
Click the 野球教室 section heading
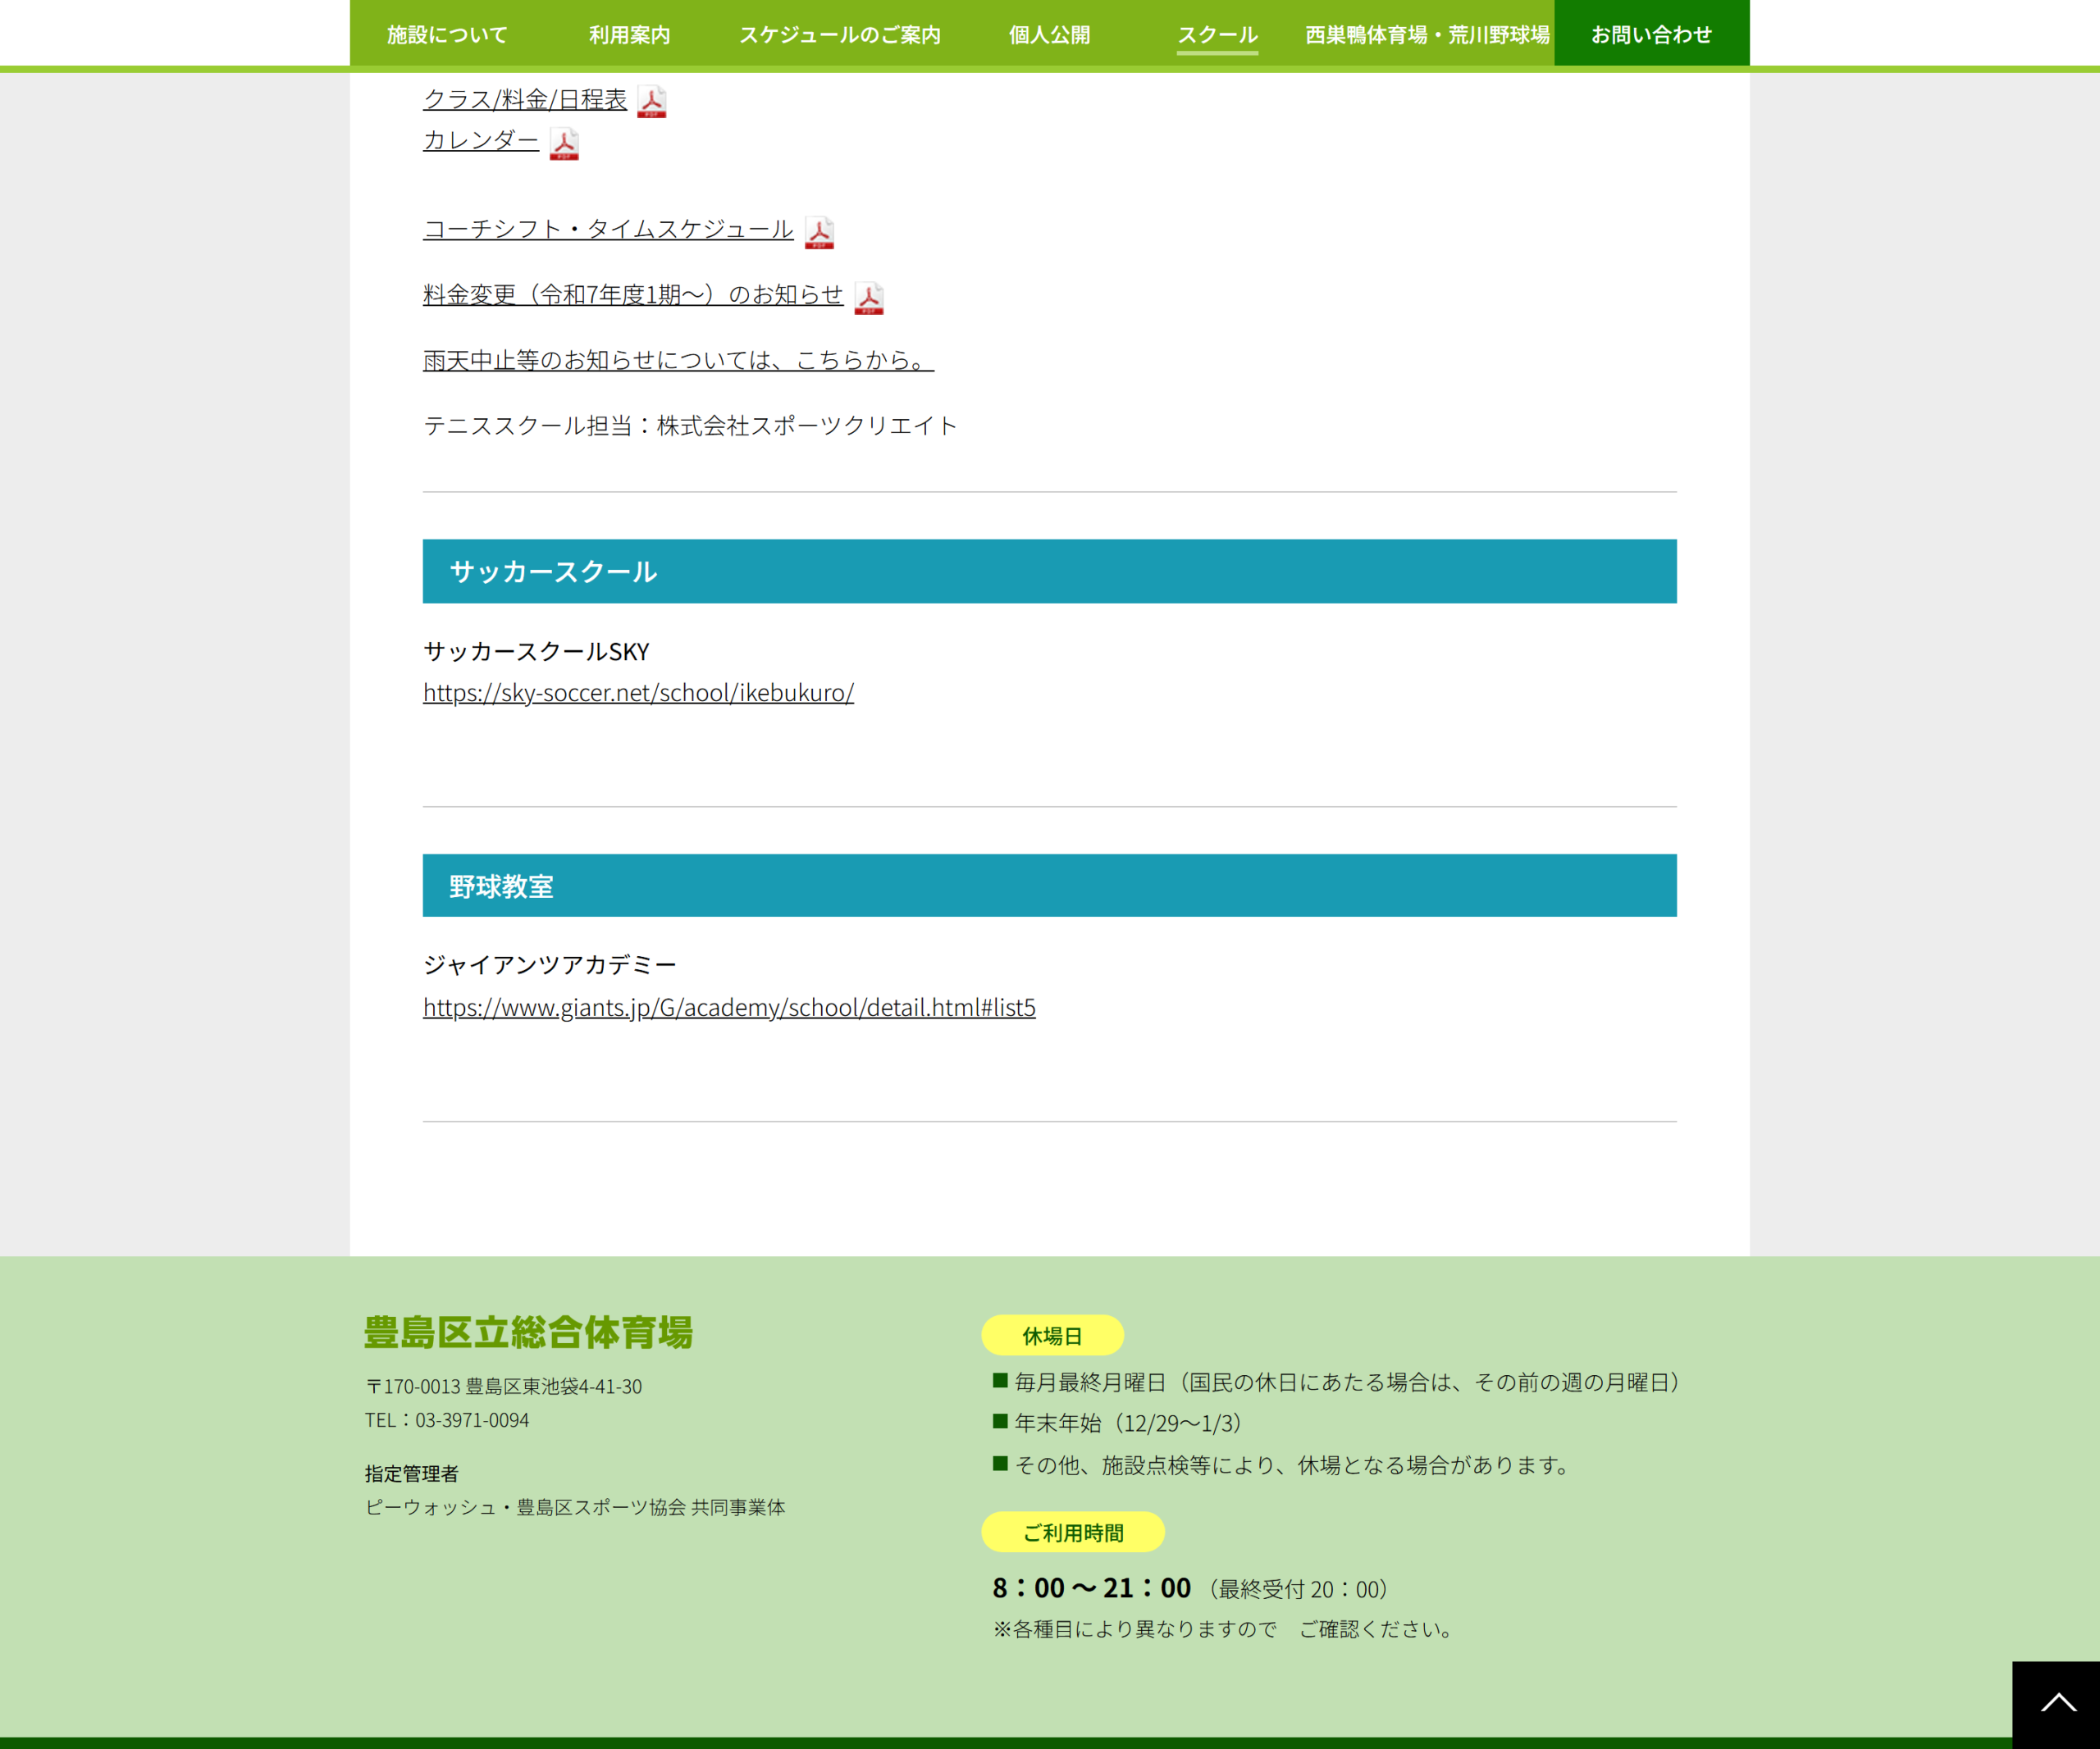[1049, 886]
